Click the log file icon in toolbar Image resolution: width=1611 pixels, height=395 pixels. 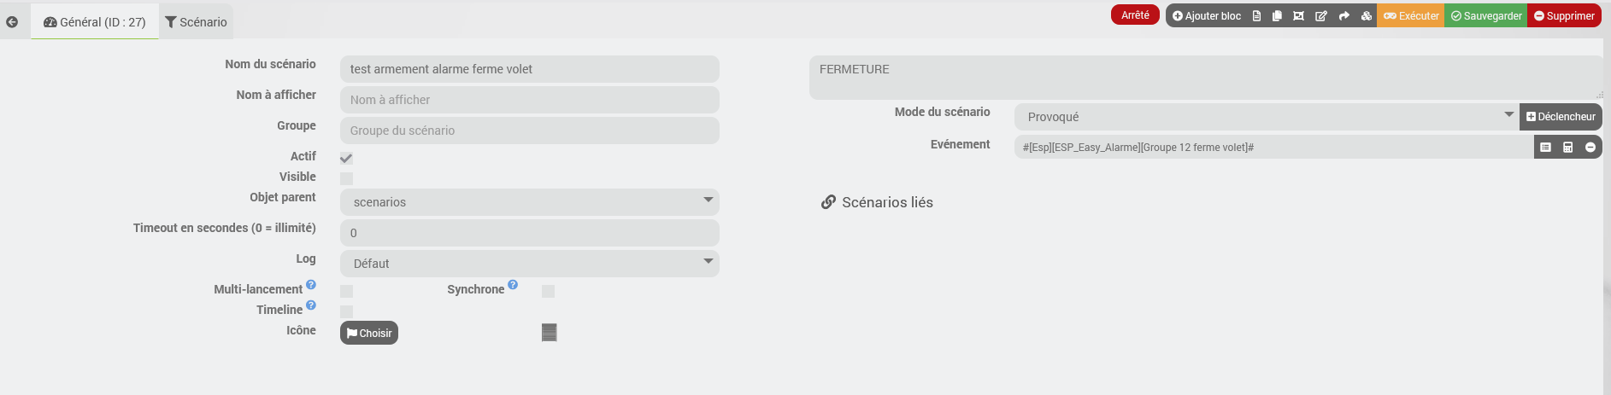click(1256, 16)
